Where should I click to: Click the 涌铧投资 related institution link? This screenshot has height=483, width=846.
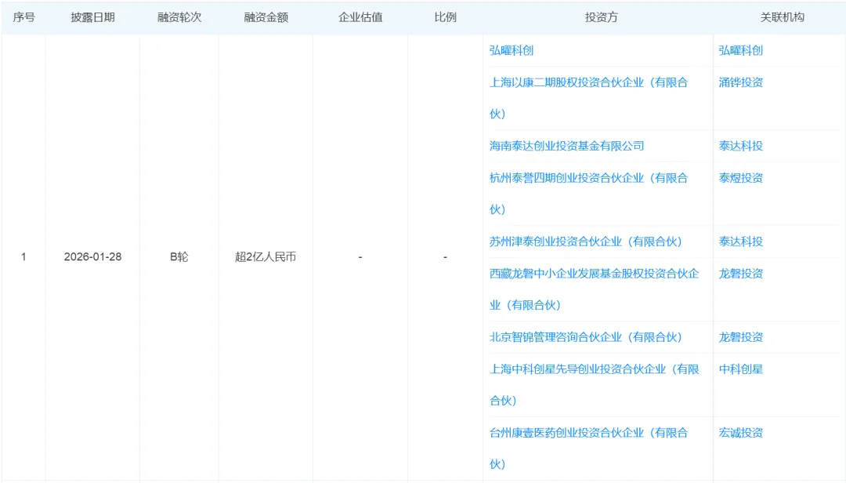[740, 82]
